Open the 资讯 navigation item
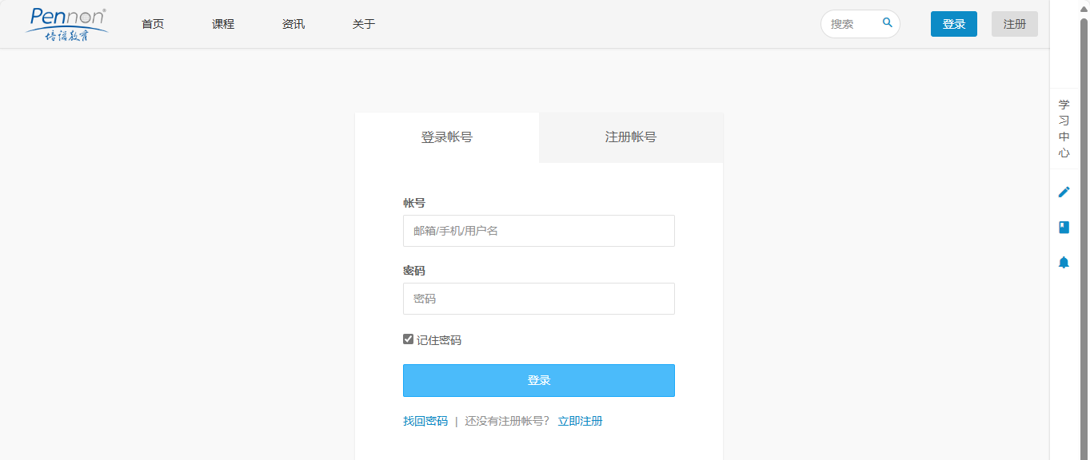 pos(293,24)
